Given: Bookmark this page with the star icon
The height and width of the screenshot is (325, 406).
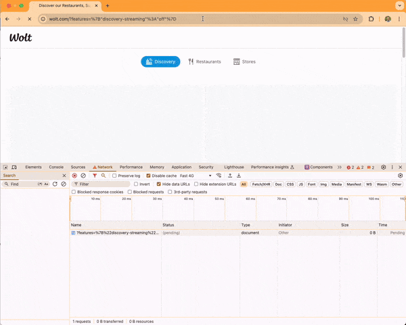Looking at the screenshot, I should [355, 19].
